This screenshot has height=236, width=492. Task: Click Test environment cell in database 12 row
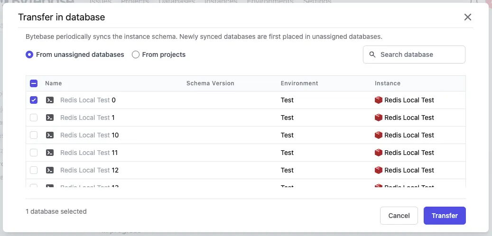coord(287,170)
